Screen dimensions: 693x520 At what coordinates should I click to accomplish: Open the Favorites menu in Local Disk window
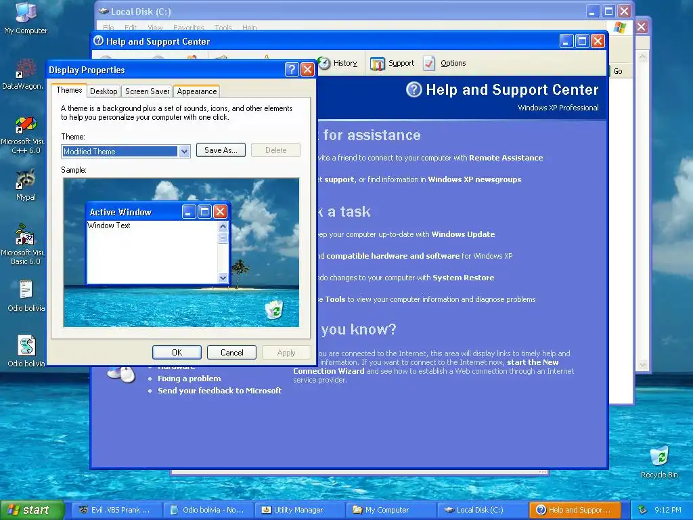[x=189, y=27]
